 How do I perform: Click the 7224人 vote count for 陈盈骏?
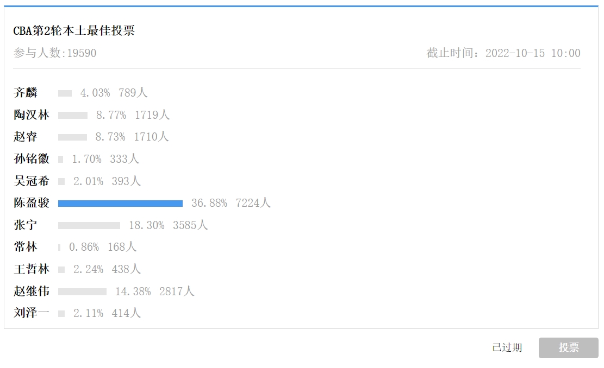tap(253, 203)
